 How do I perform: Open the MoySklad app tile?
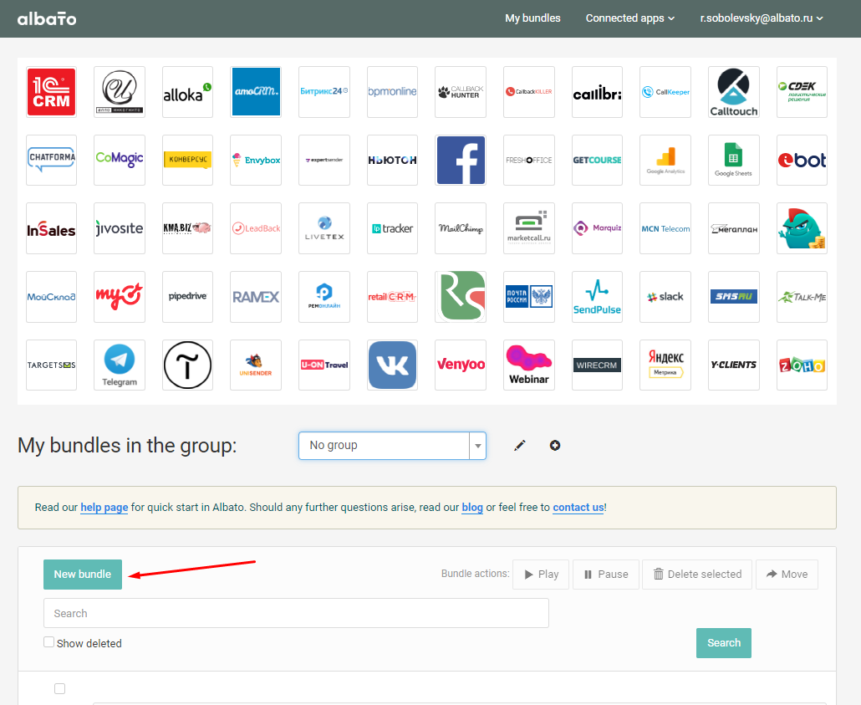coord(51,297)
